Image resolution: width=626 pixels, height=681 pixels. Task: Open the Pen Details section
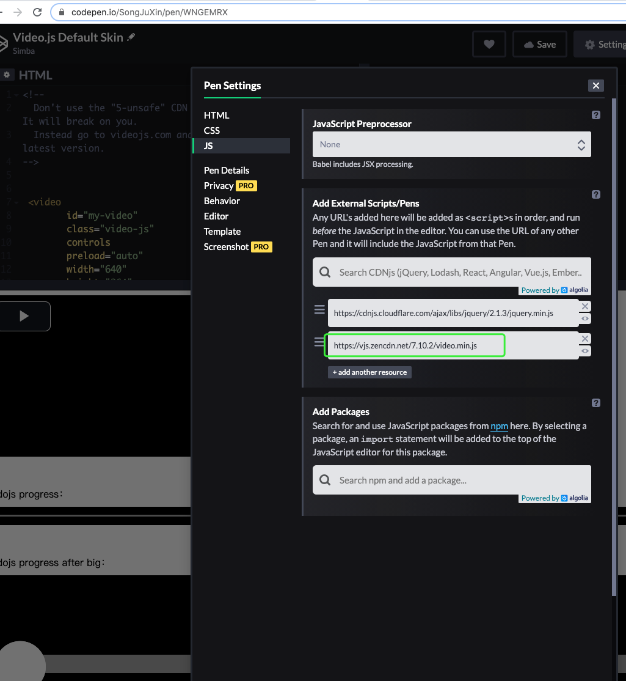click(x=227, y=170)
